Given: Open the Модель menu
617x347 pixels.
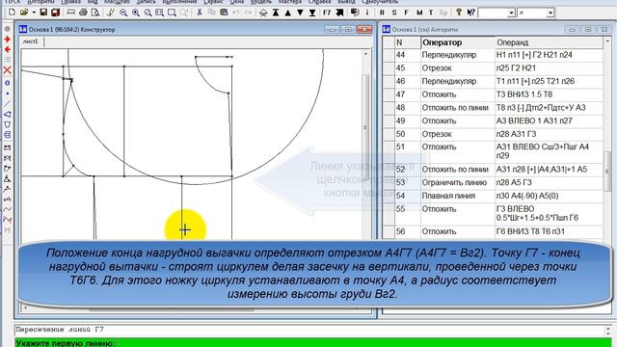Looking at the screenshot, I should tap(261, 2).
